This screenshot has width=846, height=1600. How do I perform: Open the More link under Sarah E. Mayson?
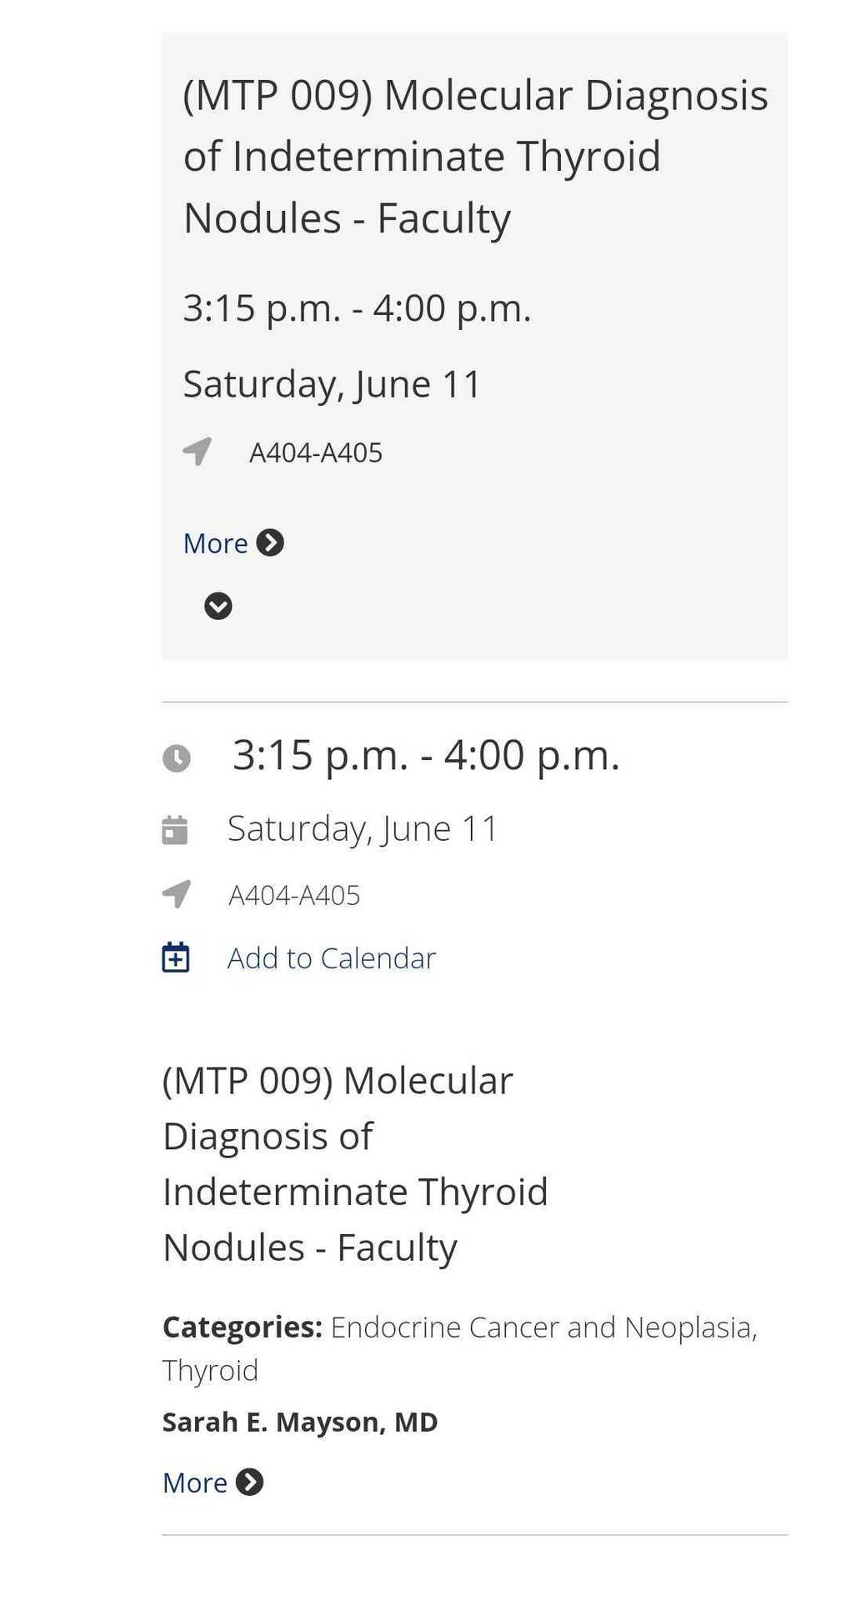click(x=195, y=1482)
